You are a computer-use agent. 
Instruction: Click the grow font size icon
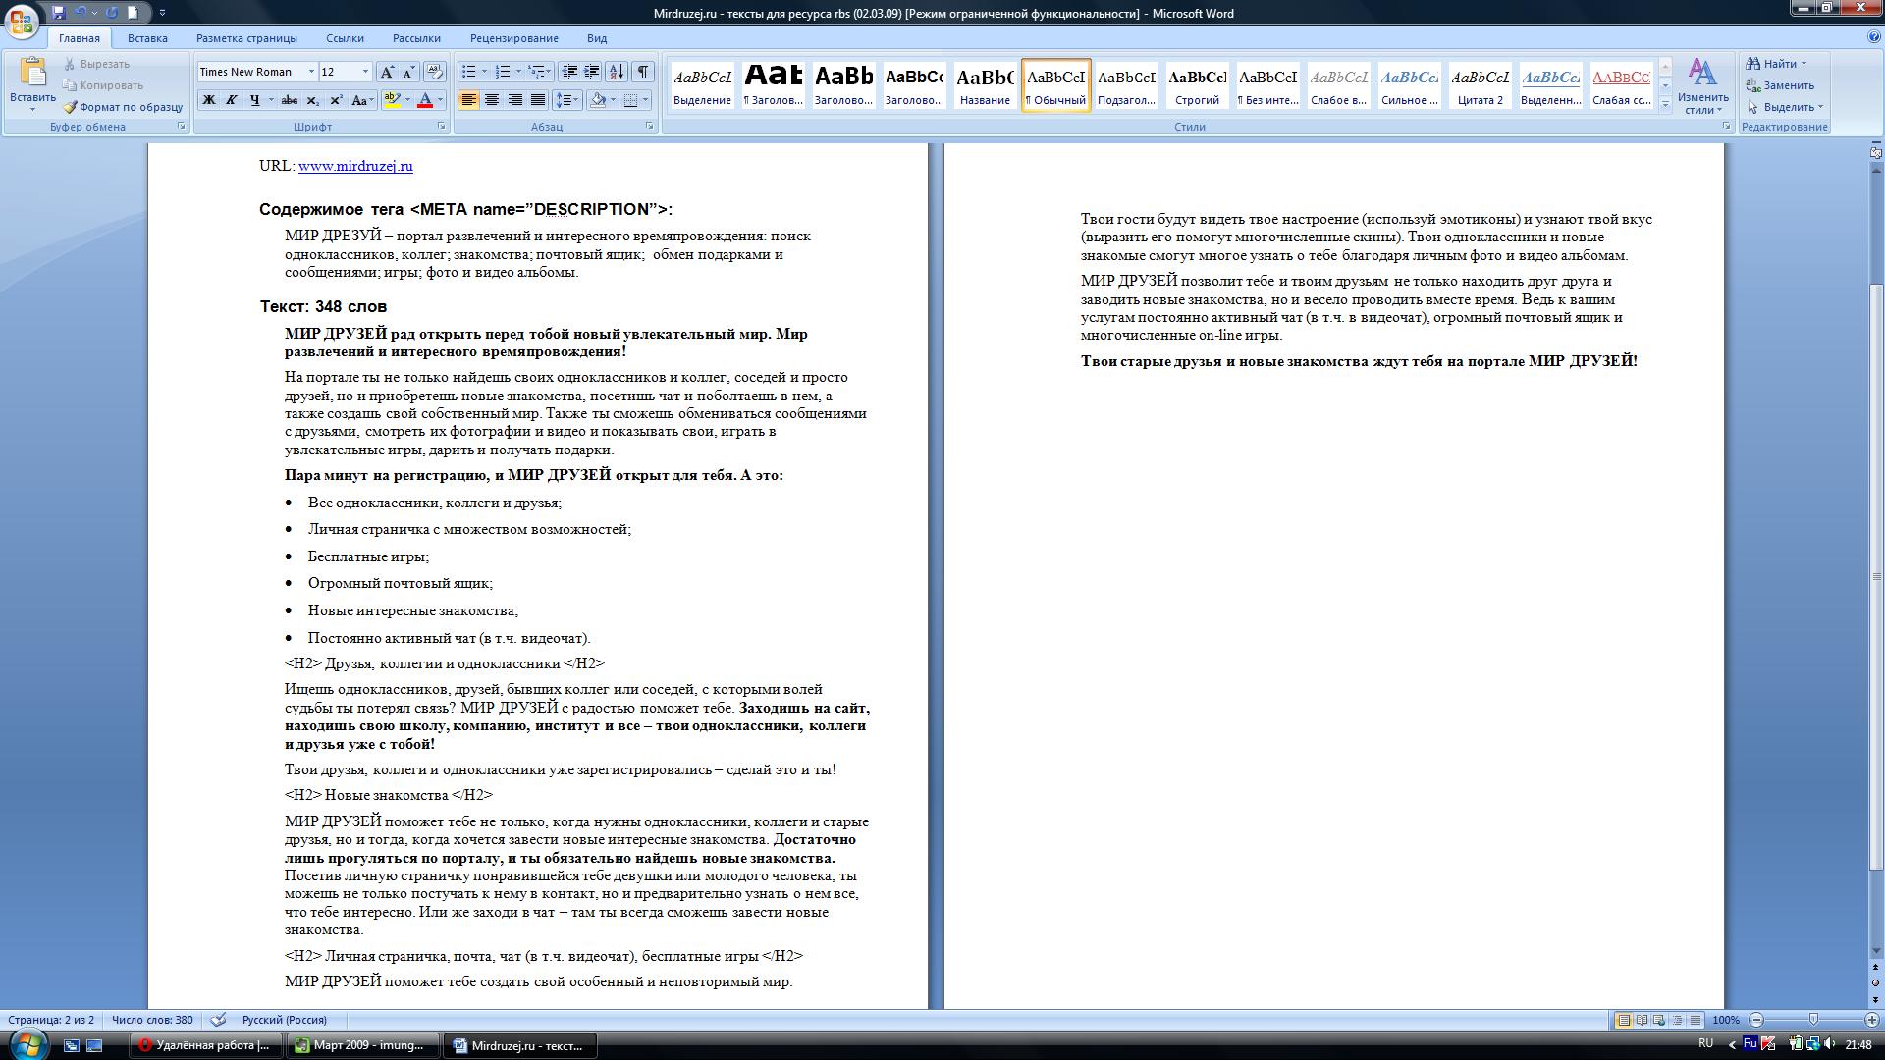coord(387,72)
